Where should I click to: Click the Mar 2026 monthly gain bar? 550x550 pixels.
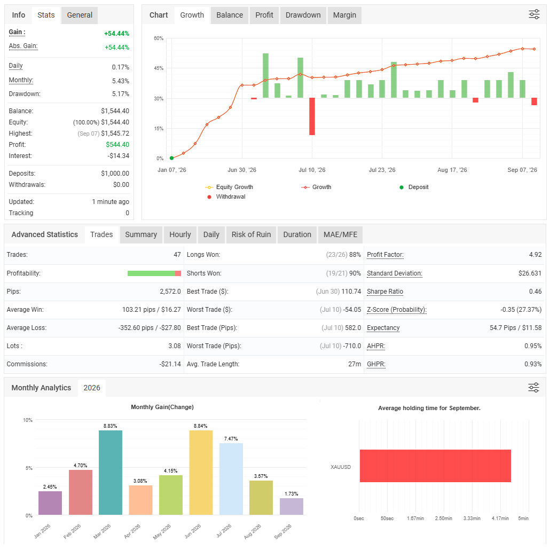tap(111, 473)
